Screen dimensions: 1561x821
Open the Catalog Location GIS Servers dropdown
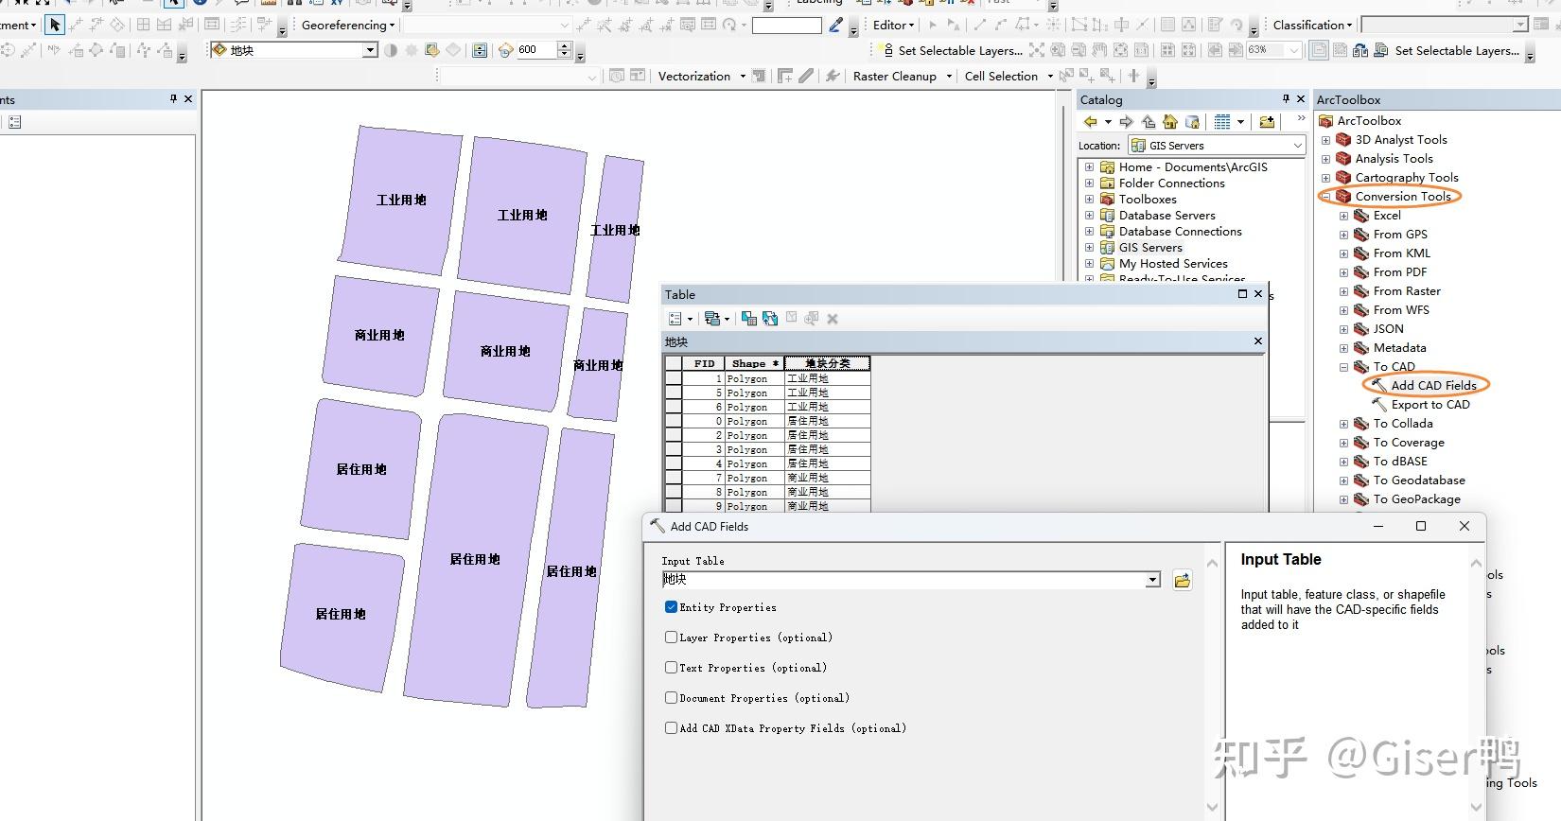1297,145
